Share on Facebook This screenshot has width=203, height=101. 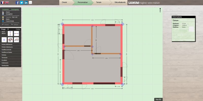coord(17,3)
